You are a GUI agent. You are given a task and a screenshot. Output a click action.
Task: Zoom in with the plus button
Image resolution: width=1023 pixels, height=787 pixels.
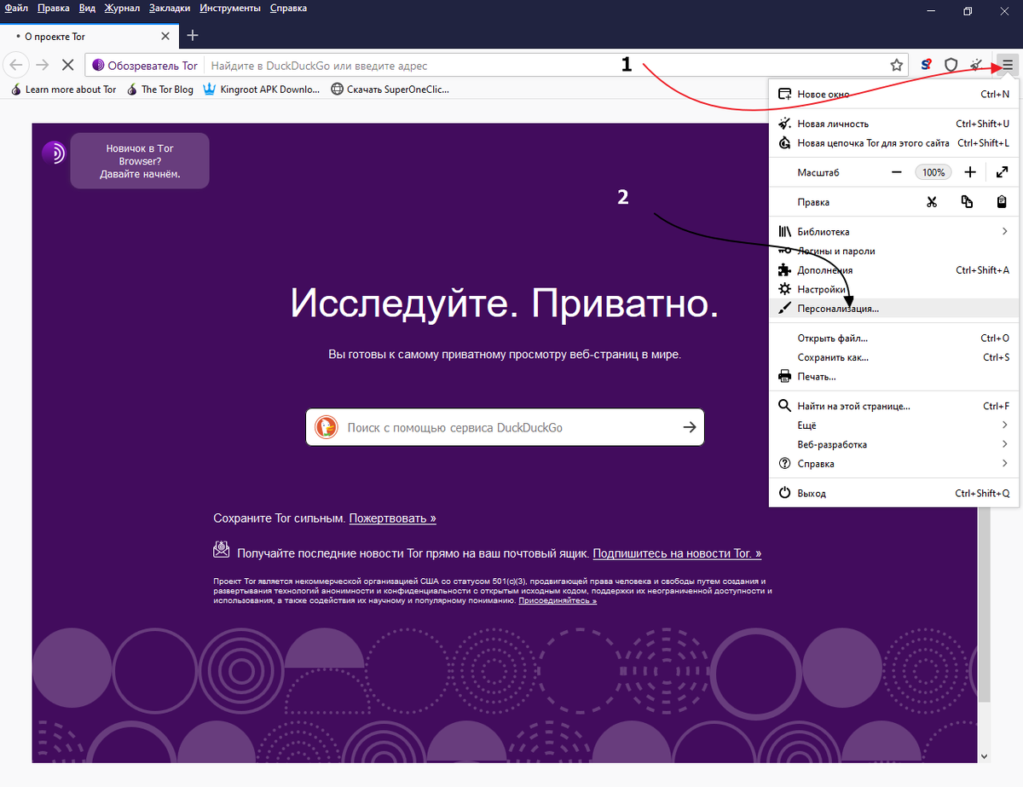click(x=970, y=172)
